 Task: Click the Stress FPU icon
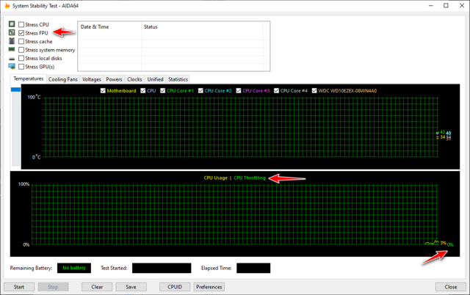[x=11, y=33]
